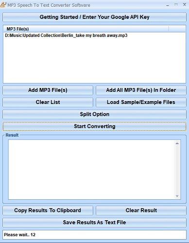
Task: Click the Clear List button
Action: (48, 103)
